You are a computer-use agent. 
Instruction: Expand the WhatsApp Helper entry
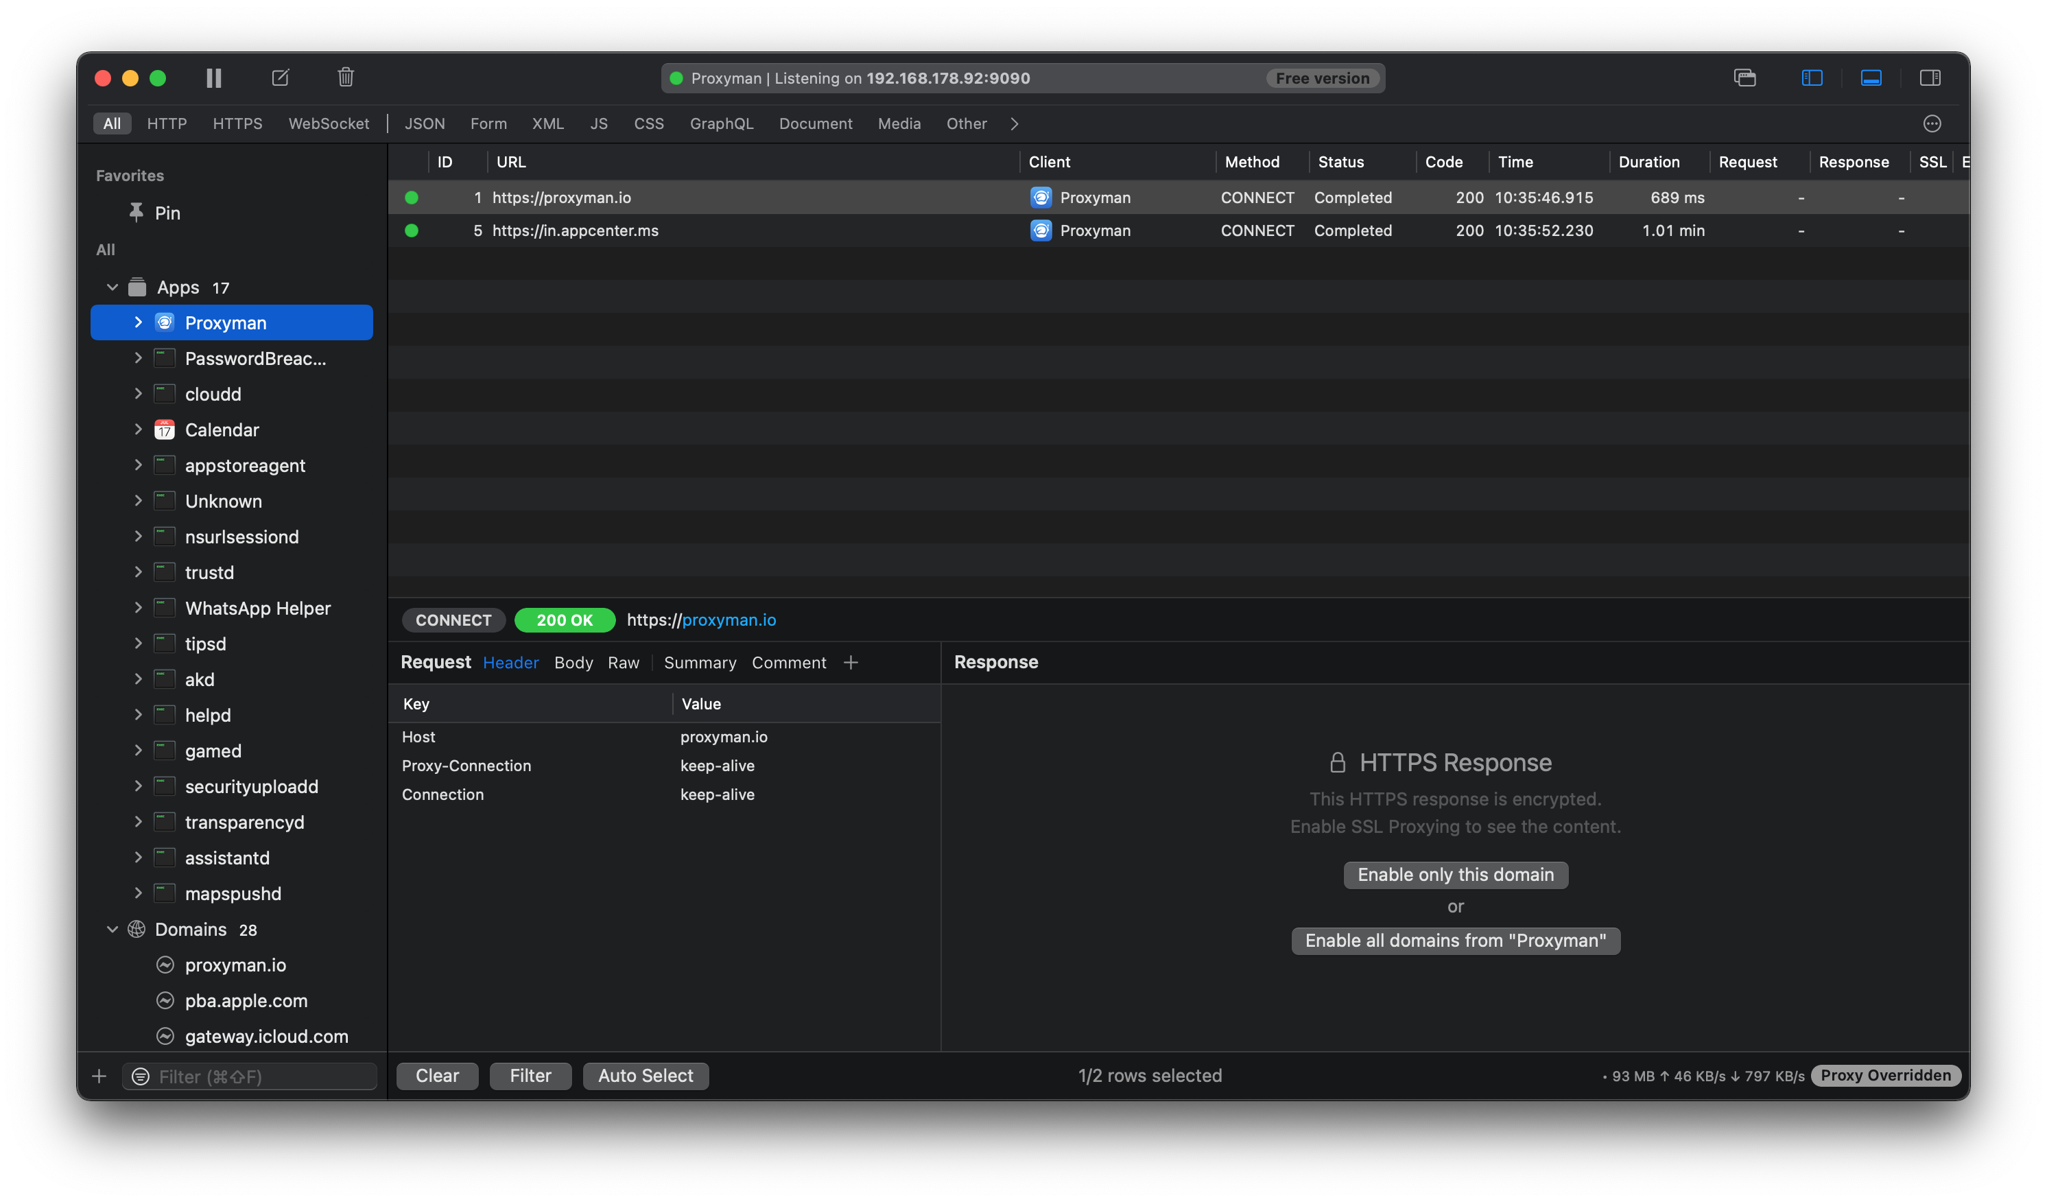(138, 609)
